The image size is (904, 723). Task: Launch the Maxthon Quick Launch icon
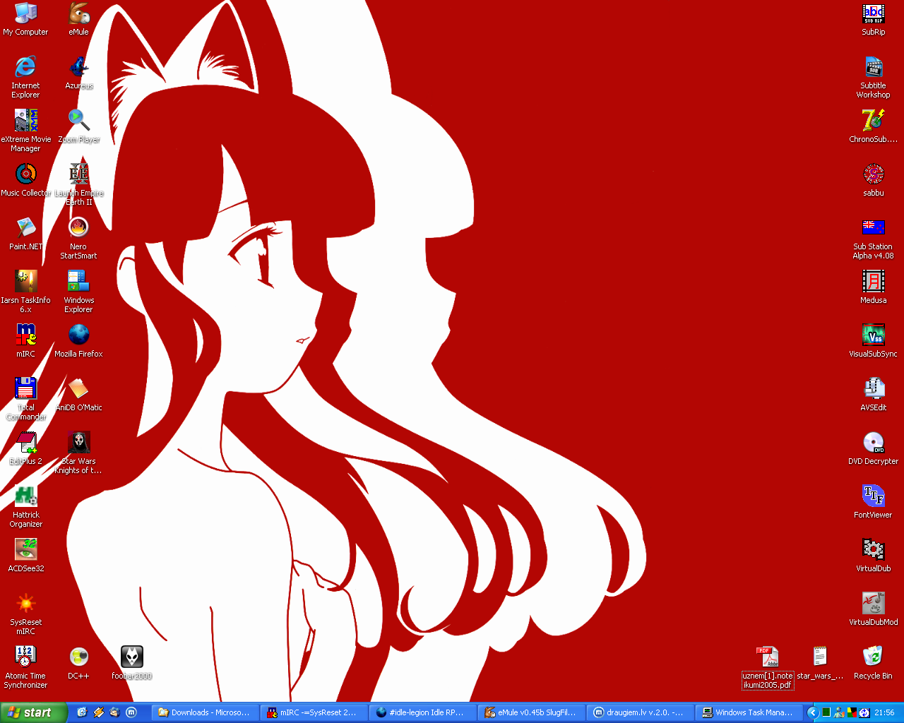131,712
